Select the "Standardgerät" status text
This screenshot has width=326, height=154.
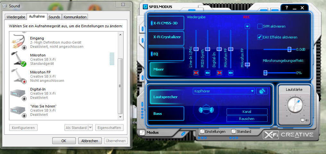(x=42, y=64)
